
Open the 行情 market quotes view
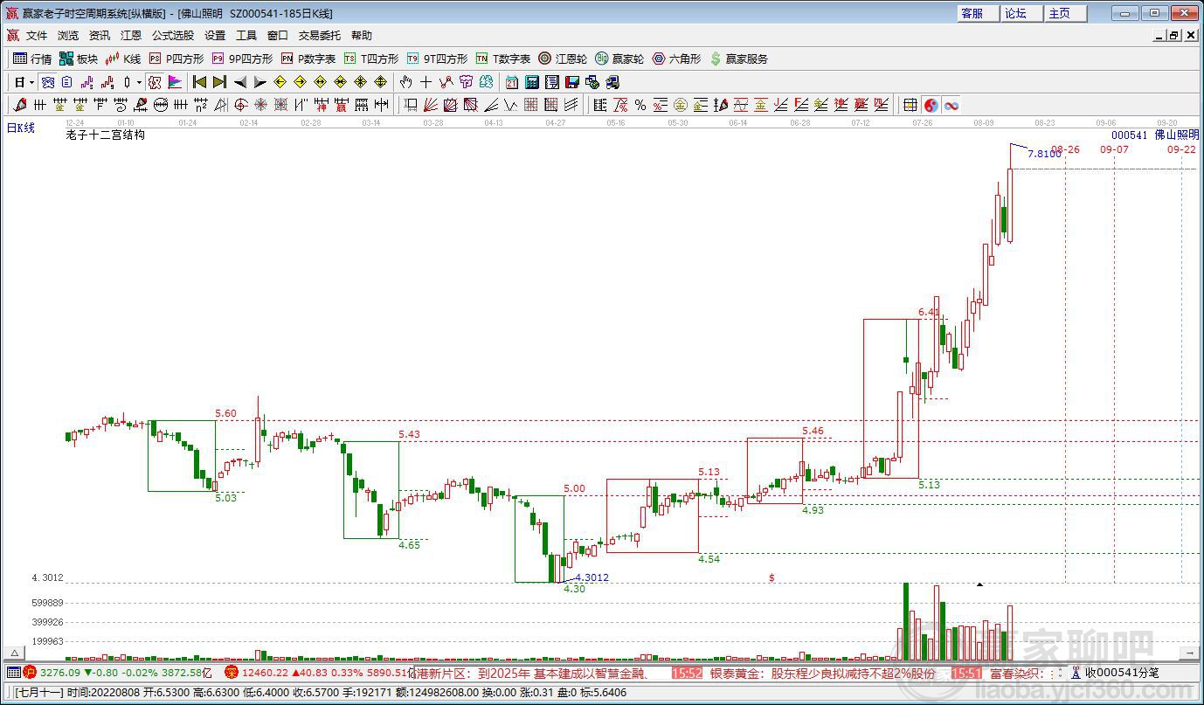coord(32,59)
